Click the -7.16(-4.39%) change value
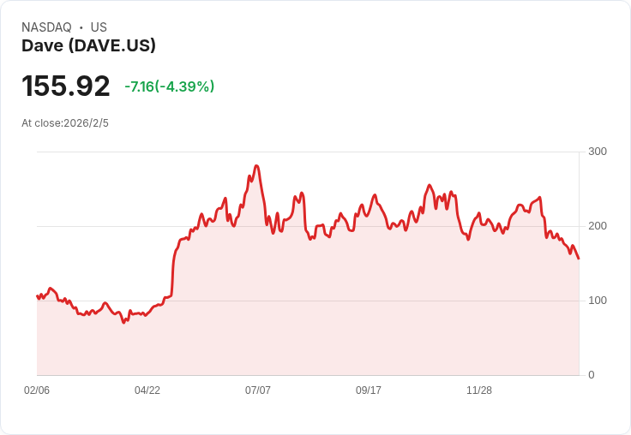This screenshot has width=631, height=435. [170, 86]
